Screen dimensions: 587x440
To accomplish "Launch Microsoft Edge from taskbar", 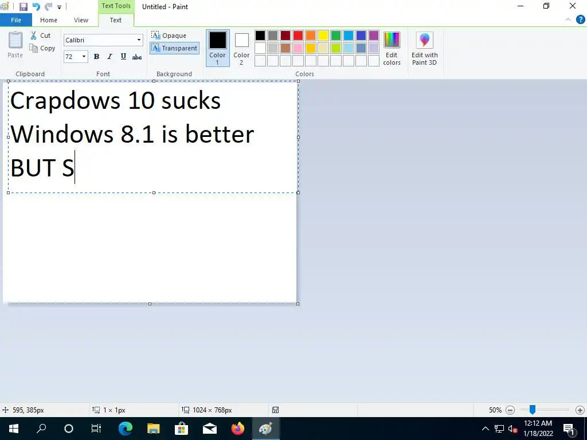I will tap(126, 429).
